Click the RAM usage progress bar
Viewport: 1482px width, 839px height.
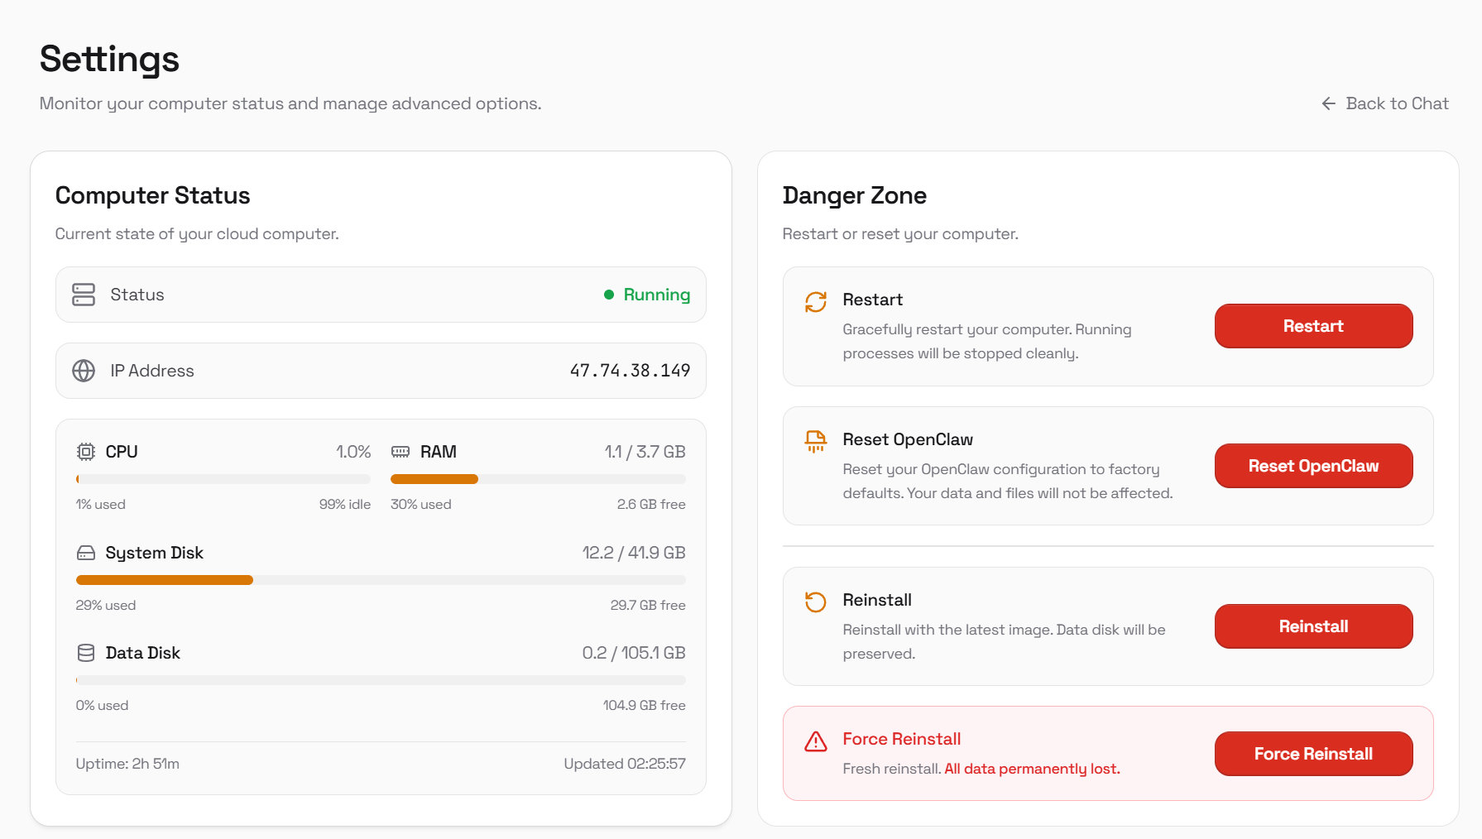pyautogui.click(x=538, y=479)
